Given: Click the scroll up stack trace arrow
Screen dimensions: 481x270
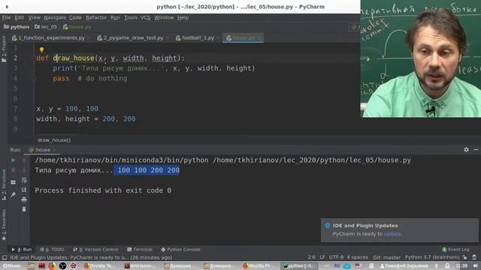Looking at the screenshot, I should click(24, 160).
